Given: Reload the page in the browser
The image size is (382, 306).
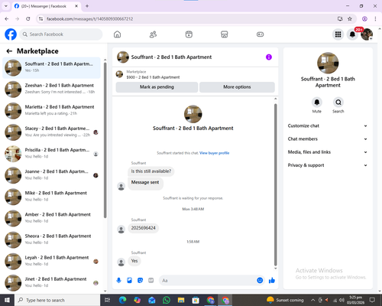Looking at the screenshot, I should click(x=28, y=19).
